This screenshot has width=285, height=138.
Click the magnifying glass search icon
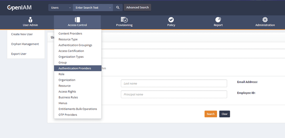pyautogui.click(x=118, y=7)
